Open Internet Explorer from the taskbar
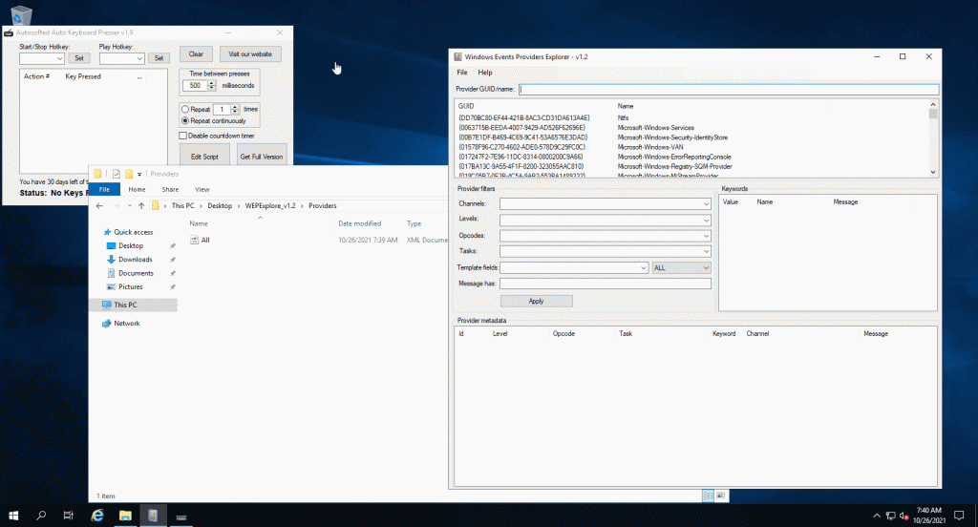Viewport: 978px width, 527px height. pos(96,516)
